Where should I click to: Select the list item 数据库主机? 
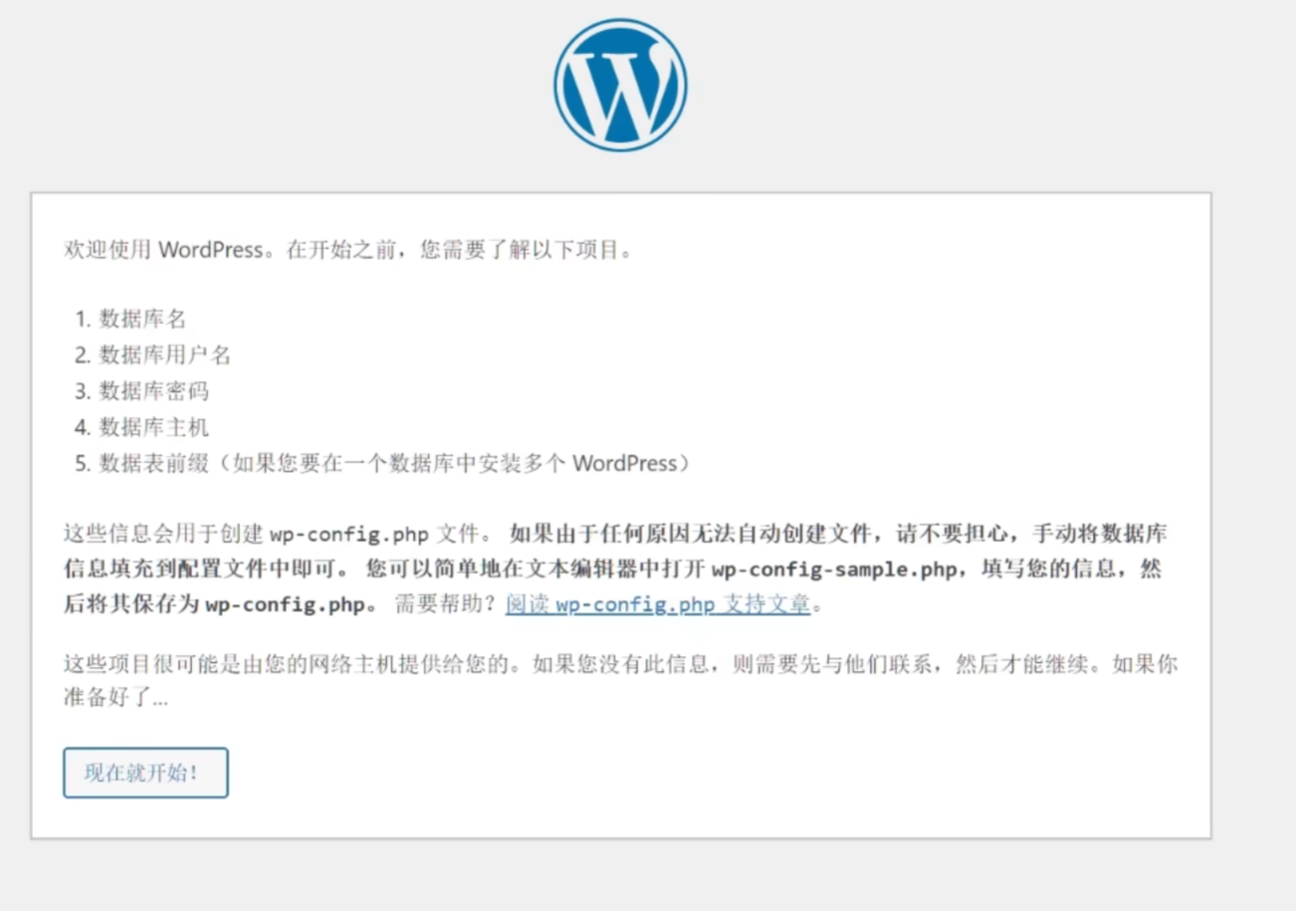point(154,427)
